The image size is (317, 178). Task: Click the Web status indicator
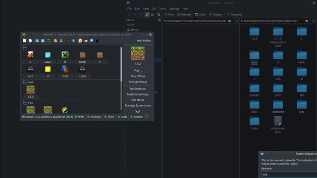[79, 117]
